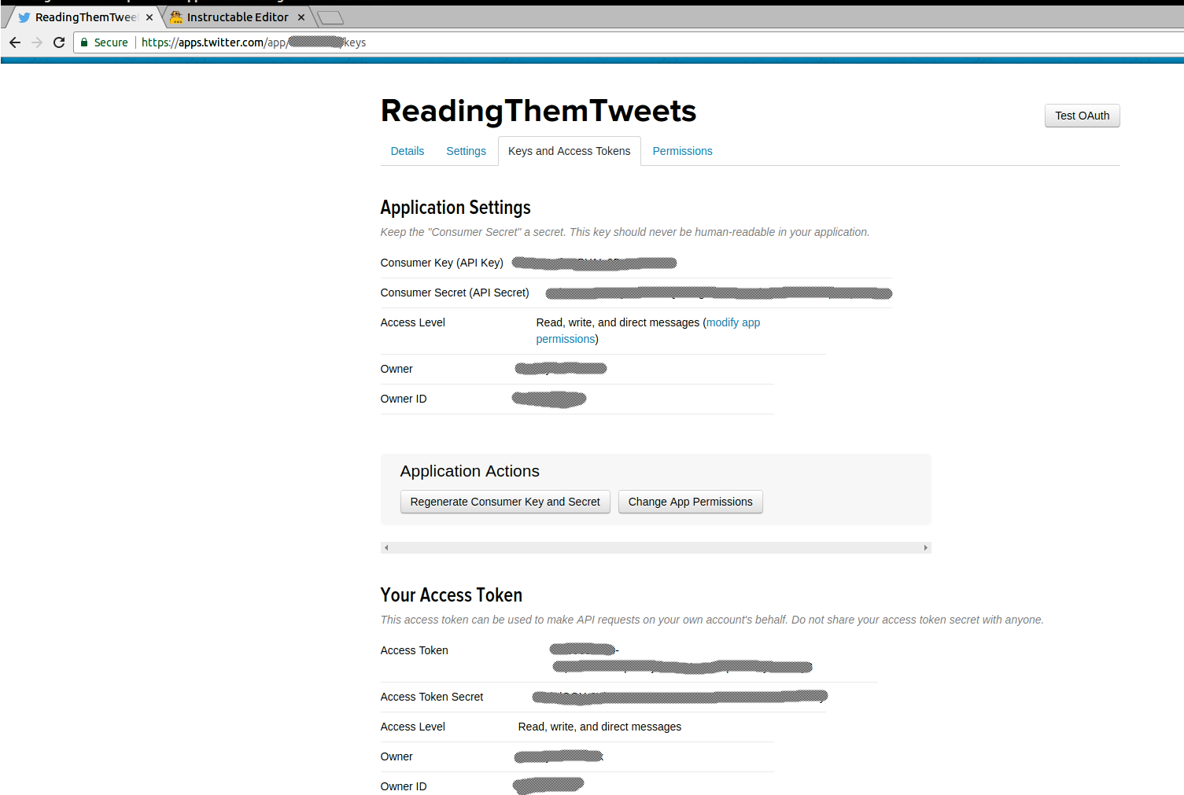Click the horizontal scrollbar track
Screen dimensions: 1184x795
(656, 547)
